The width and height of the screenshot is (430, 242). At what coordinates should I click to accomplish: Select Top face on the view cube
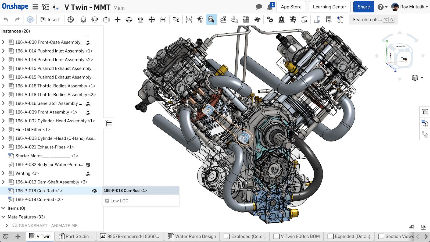pyautogui.click(x=404, y=59)
